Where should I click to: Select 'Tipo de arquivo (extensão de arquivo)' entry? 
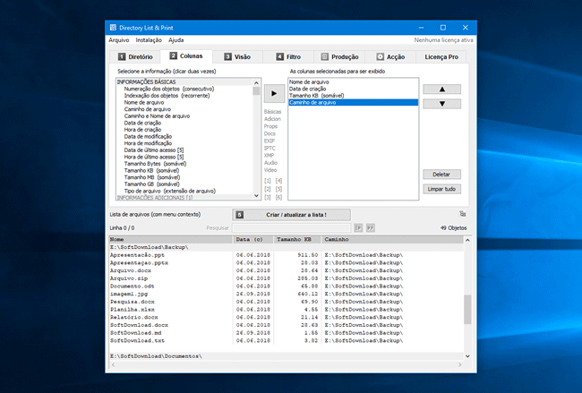pos(169,191)
